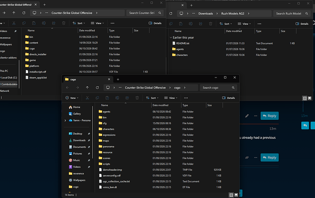The height and width of the screenshot is (198, 315).
Task: Refresh Counter-Strike Global Offensive window
Action: [x=24, y=13]
